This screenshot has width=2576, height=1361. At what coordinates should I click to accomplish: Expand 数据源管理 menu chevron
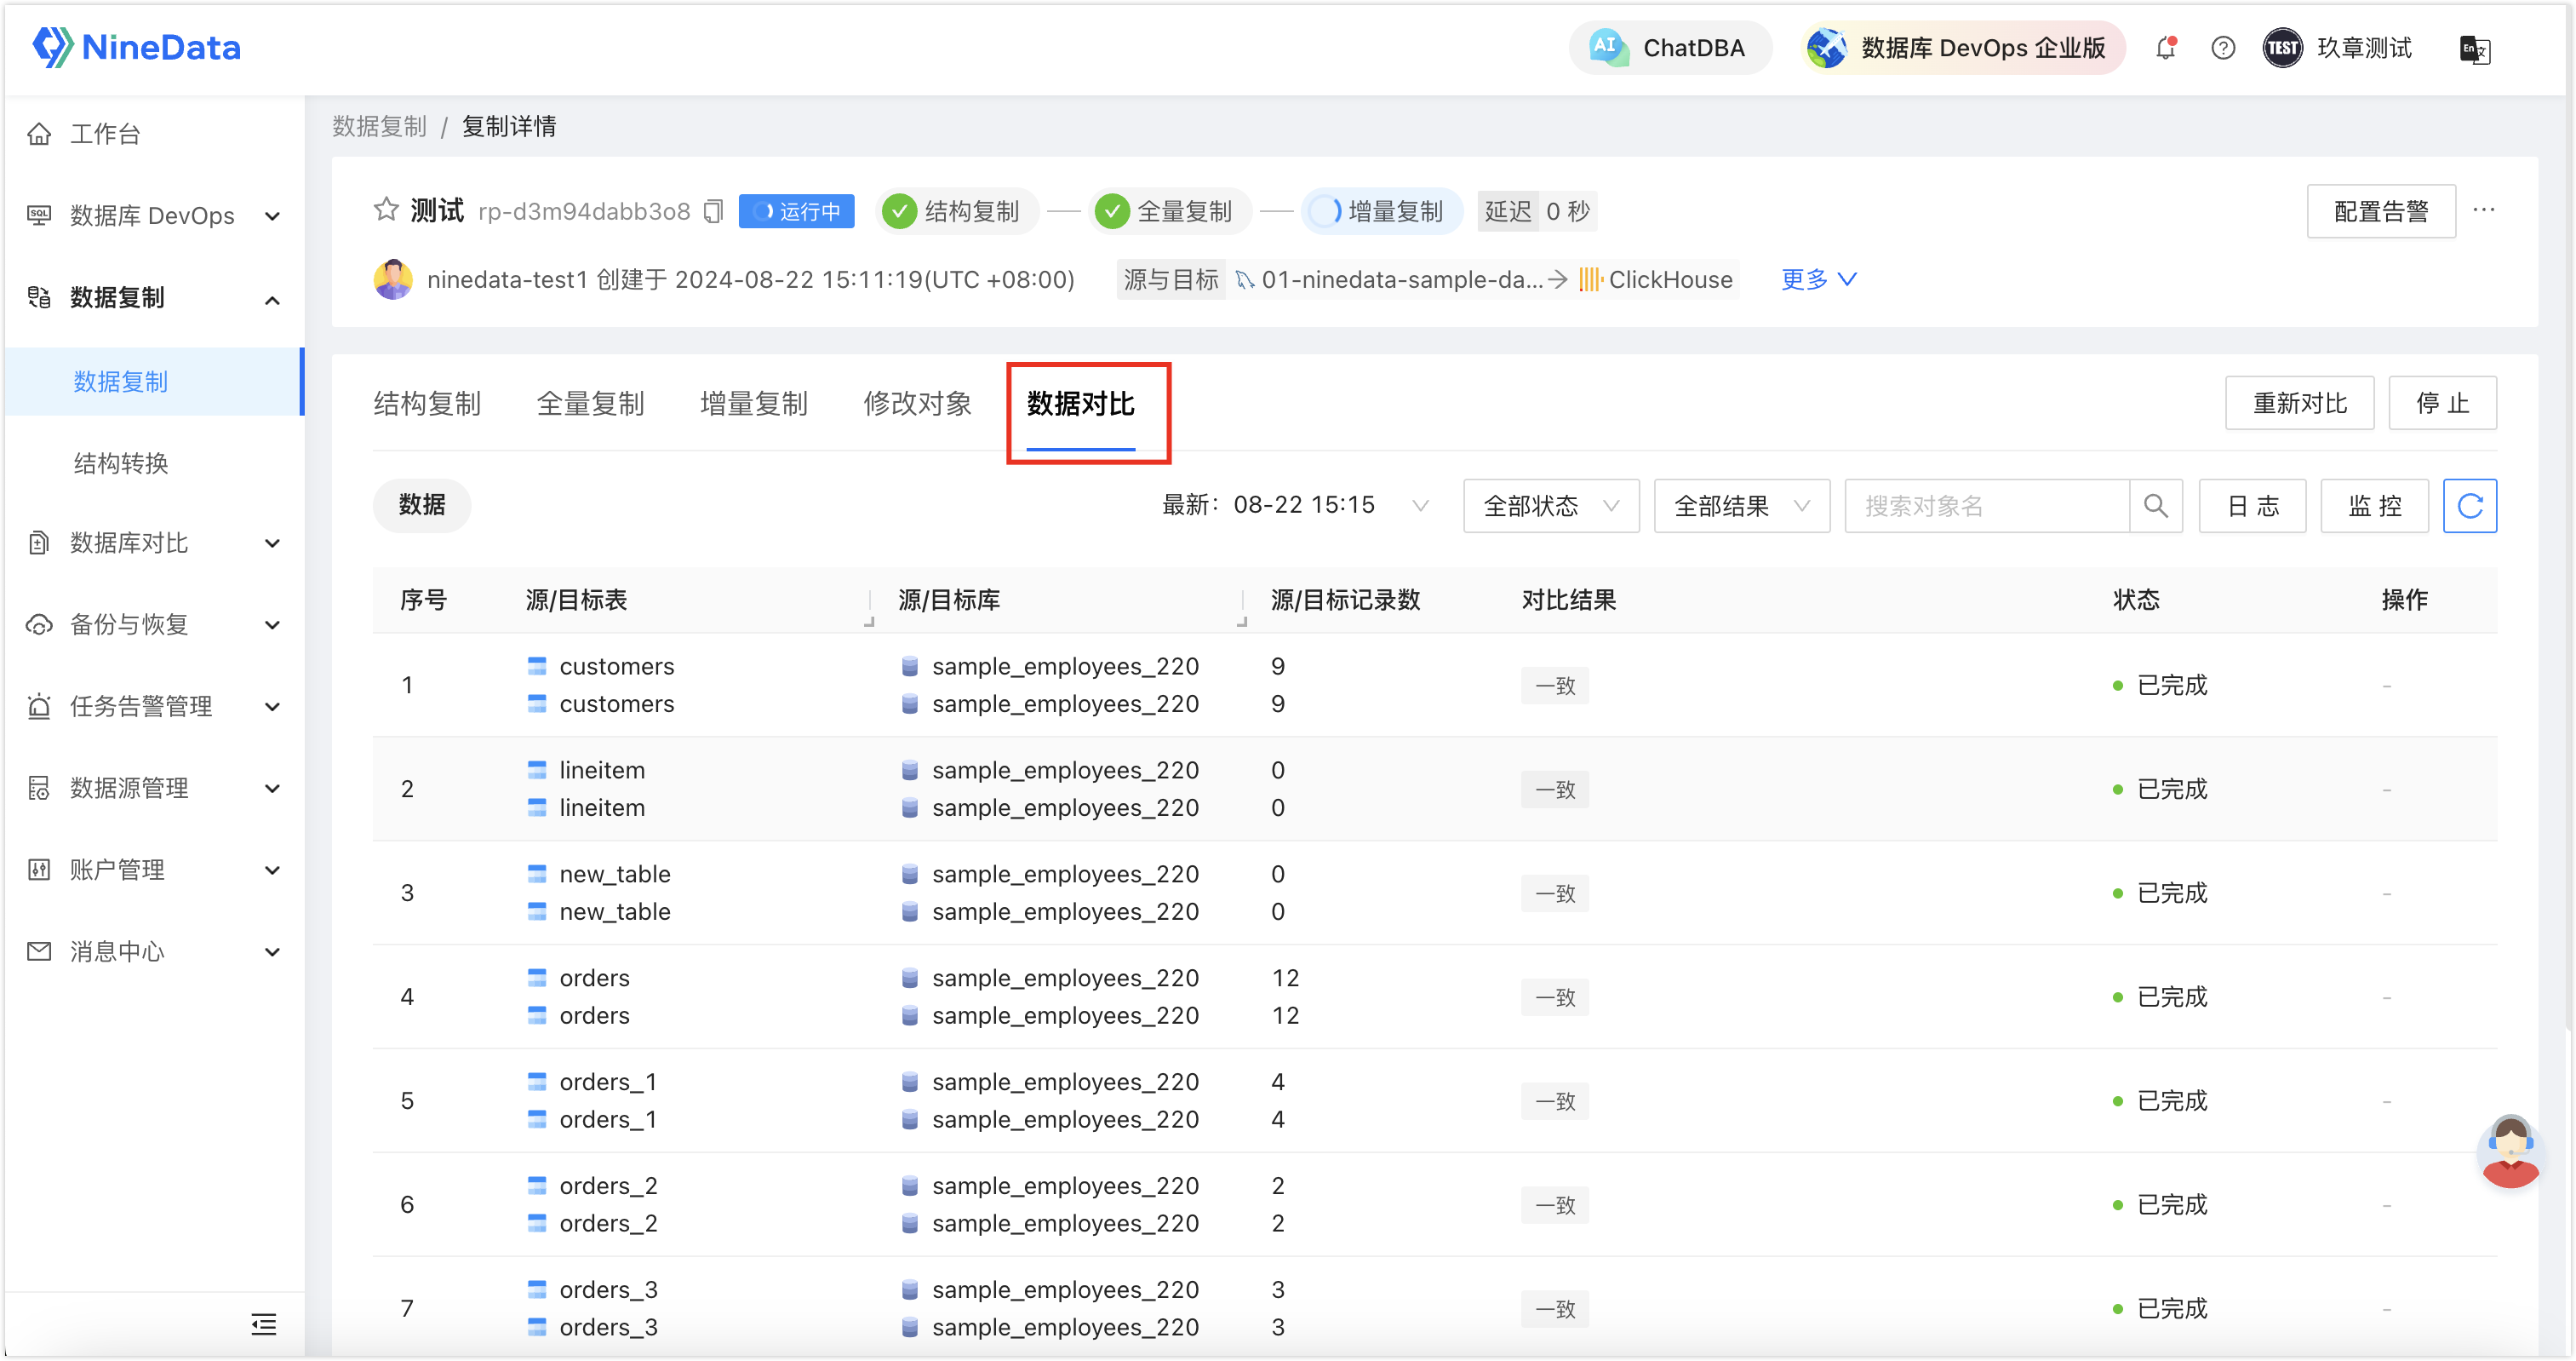[272, 789]
